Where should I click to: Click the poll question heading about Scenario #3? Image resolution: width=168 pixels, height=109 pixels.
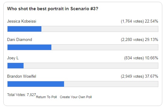coord(53,9)
